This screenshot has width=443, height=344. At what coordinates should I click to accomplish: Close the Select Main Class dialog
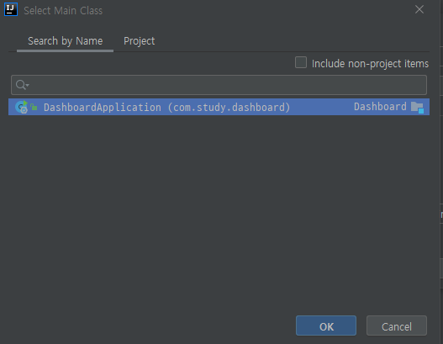419,9
